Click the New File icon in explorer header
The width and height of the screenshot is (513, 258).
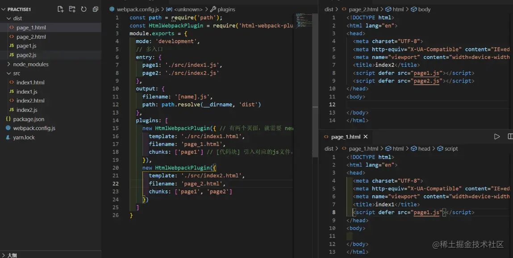coord(61,9)
